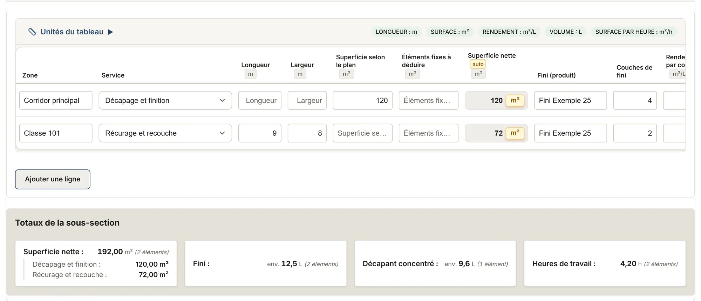Click the LONGUEUR : m unit chip
The image size is (701, 301).
coord(396,32)
